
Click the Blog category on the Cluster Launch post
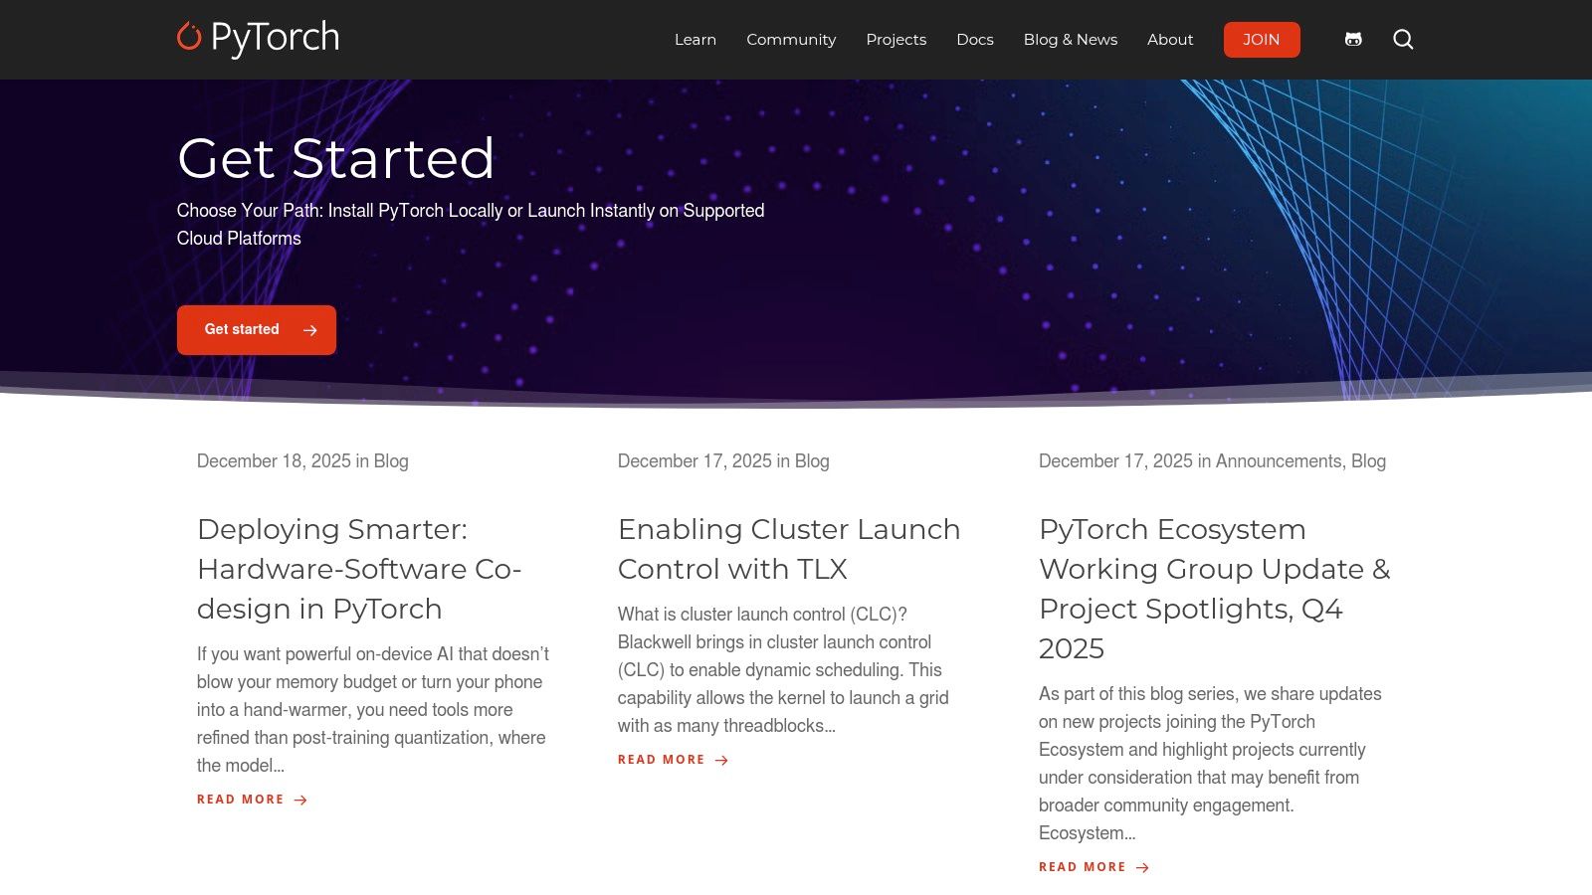812,461
